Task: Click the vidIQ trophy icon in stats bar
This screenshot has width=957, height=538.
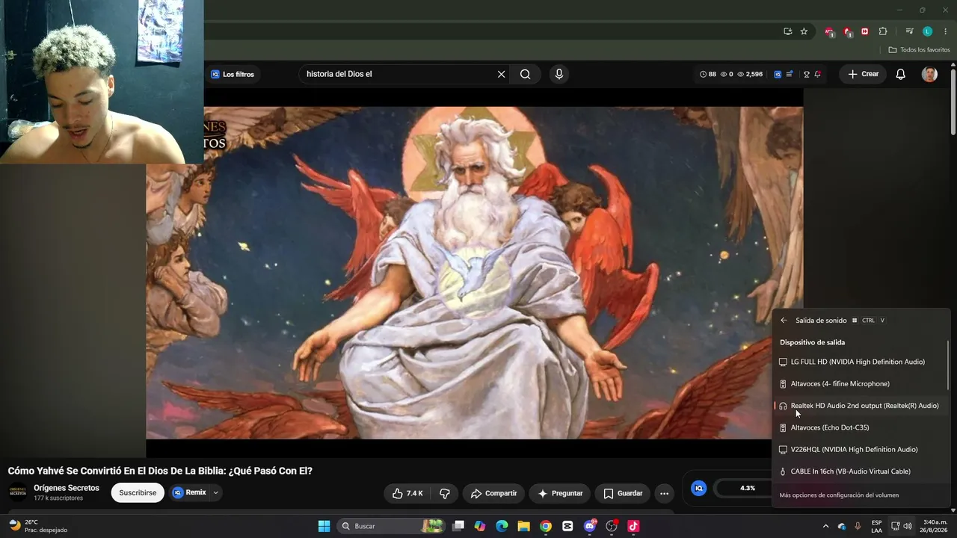Action: pos(807,74)
